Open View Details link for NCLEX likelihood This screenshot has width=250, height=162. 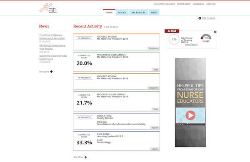click(x=191, y=45)
